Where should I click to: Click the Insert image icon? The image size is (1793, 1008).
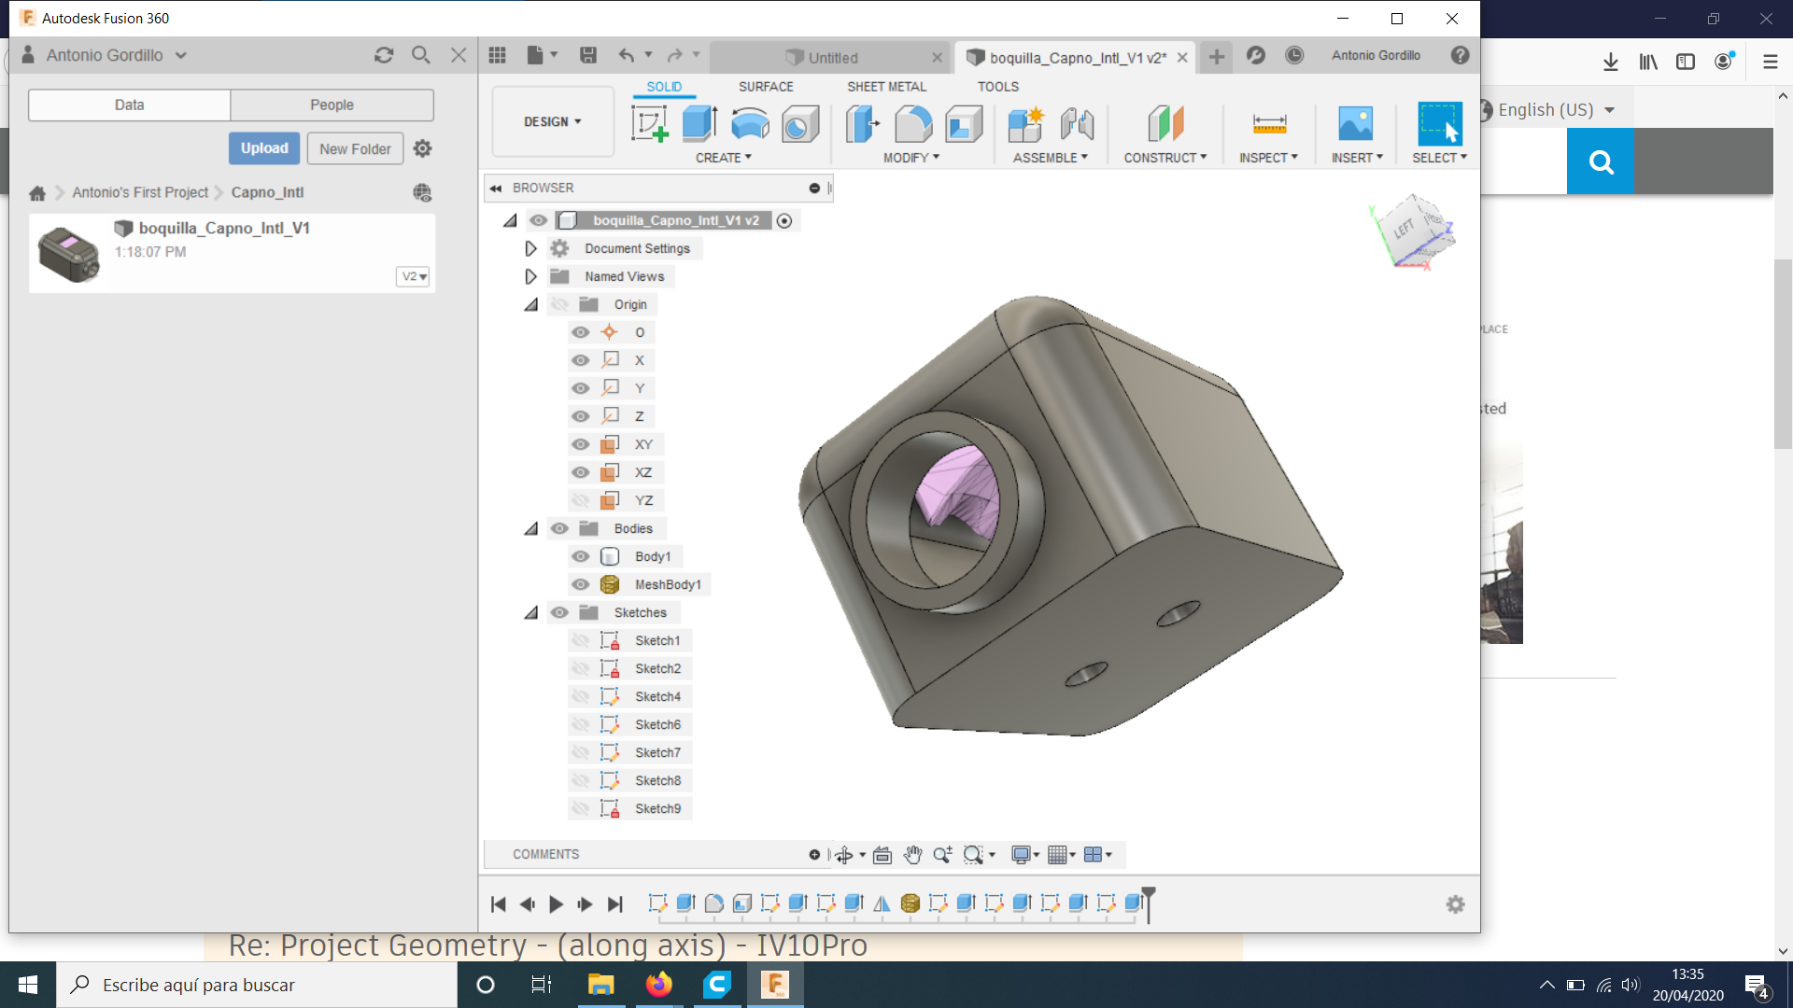point(1355,123)
